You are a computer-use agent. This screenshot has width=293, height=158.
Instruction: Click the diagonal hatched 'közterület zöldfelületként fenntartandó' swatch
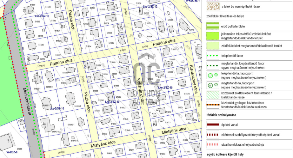tap(211, 95)
